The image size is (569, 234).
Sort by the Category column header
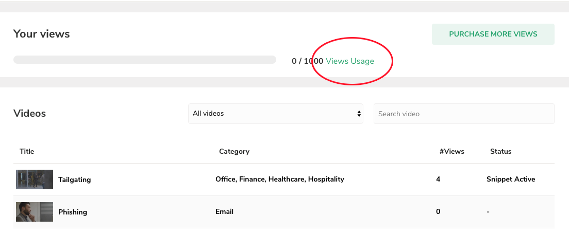click(234, 151)
